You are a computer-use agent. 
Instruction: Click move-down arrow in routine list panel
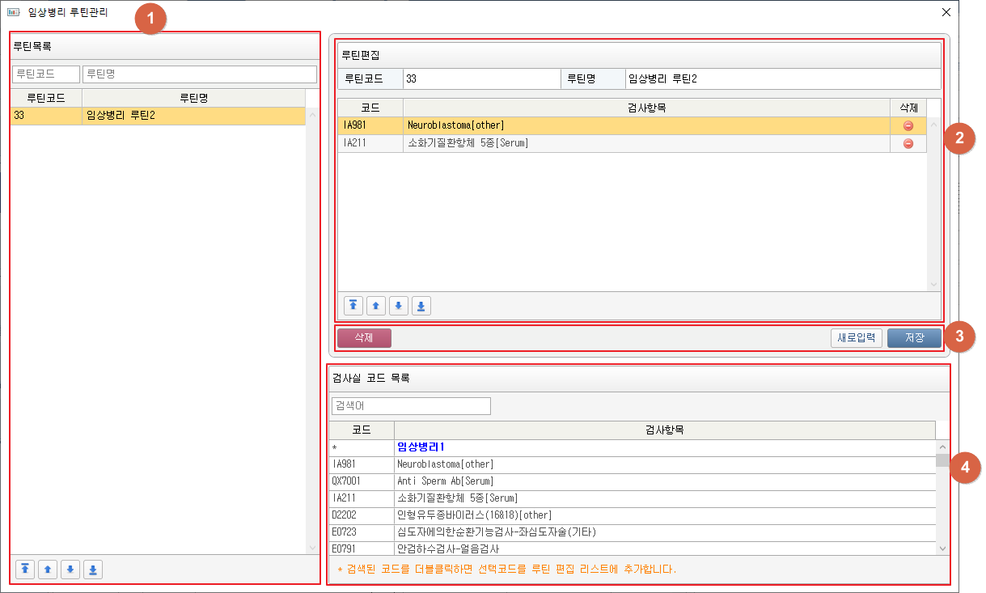pos(71,570)
